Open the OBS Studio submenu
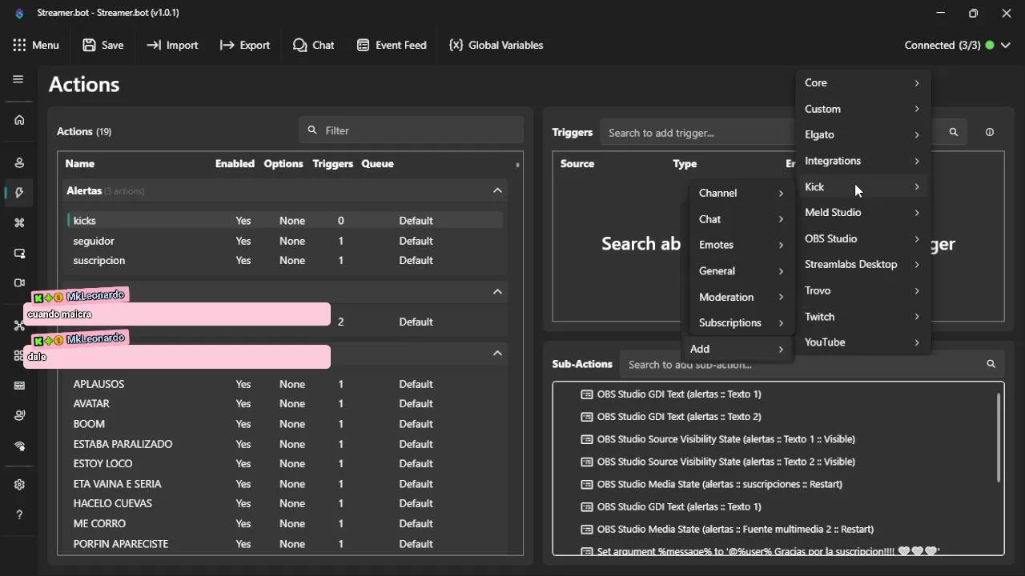 (862, 238)
